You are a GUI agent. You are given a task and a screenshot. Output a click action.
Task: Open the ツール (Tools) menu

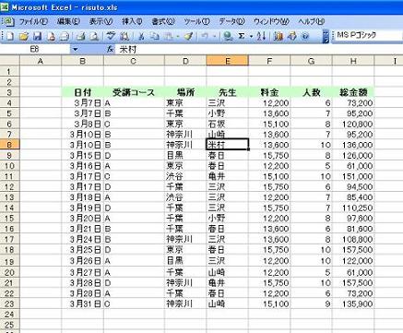tap(196, 21)
